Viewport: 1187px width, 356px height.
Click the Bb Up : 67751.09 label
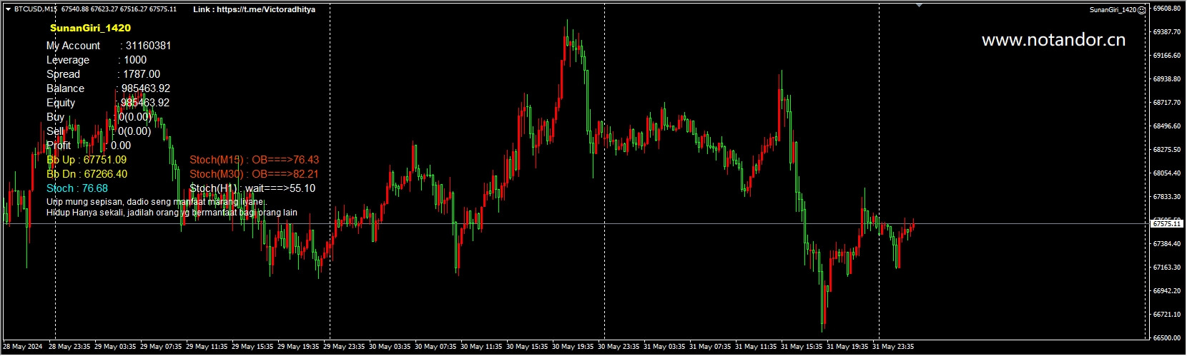click(x=87, y=160)
